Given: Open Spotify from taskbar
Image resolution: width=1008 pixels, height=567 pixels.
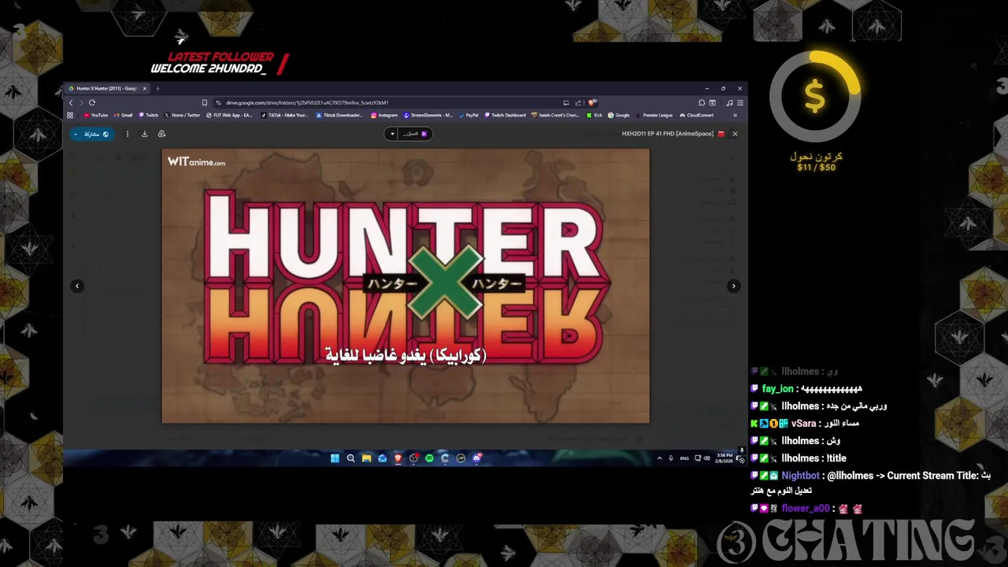Looking at the screenshot, I should (429, 458).
